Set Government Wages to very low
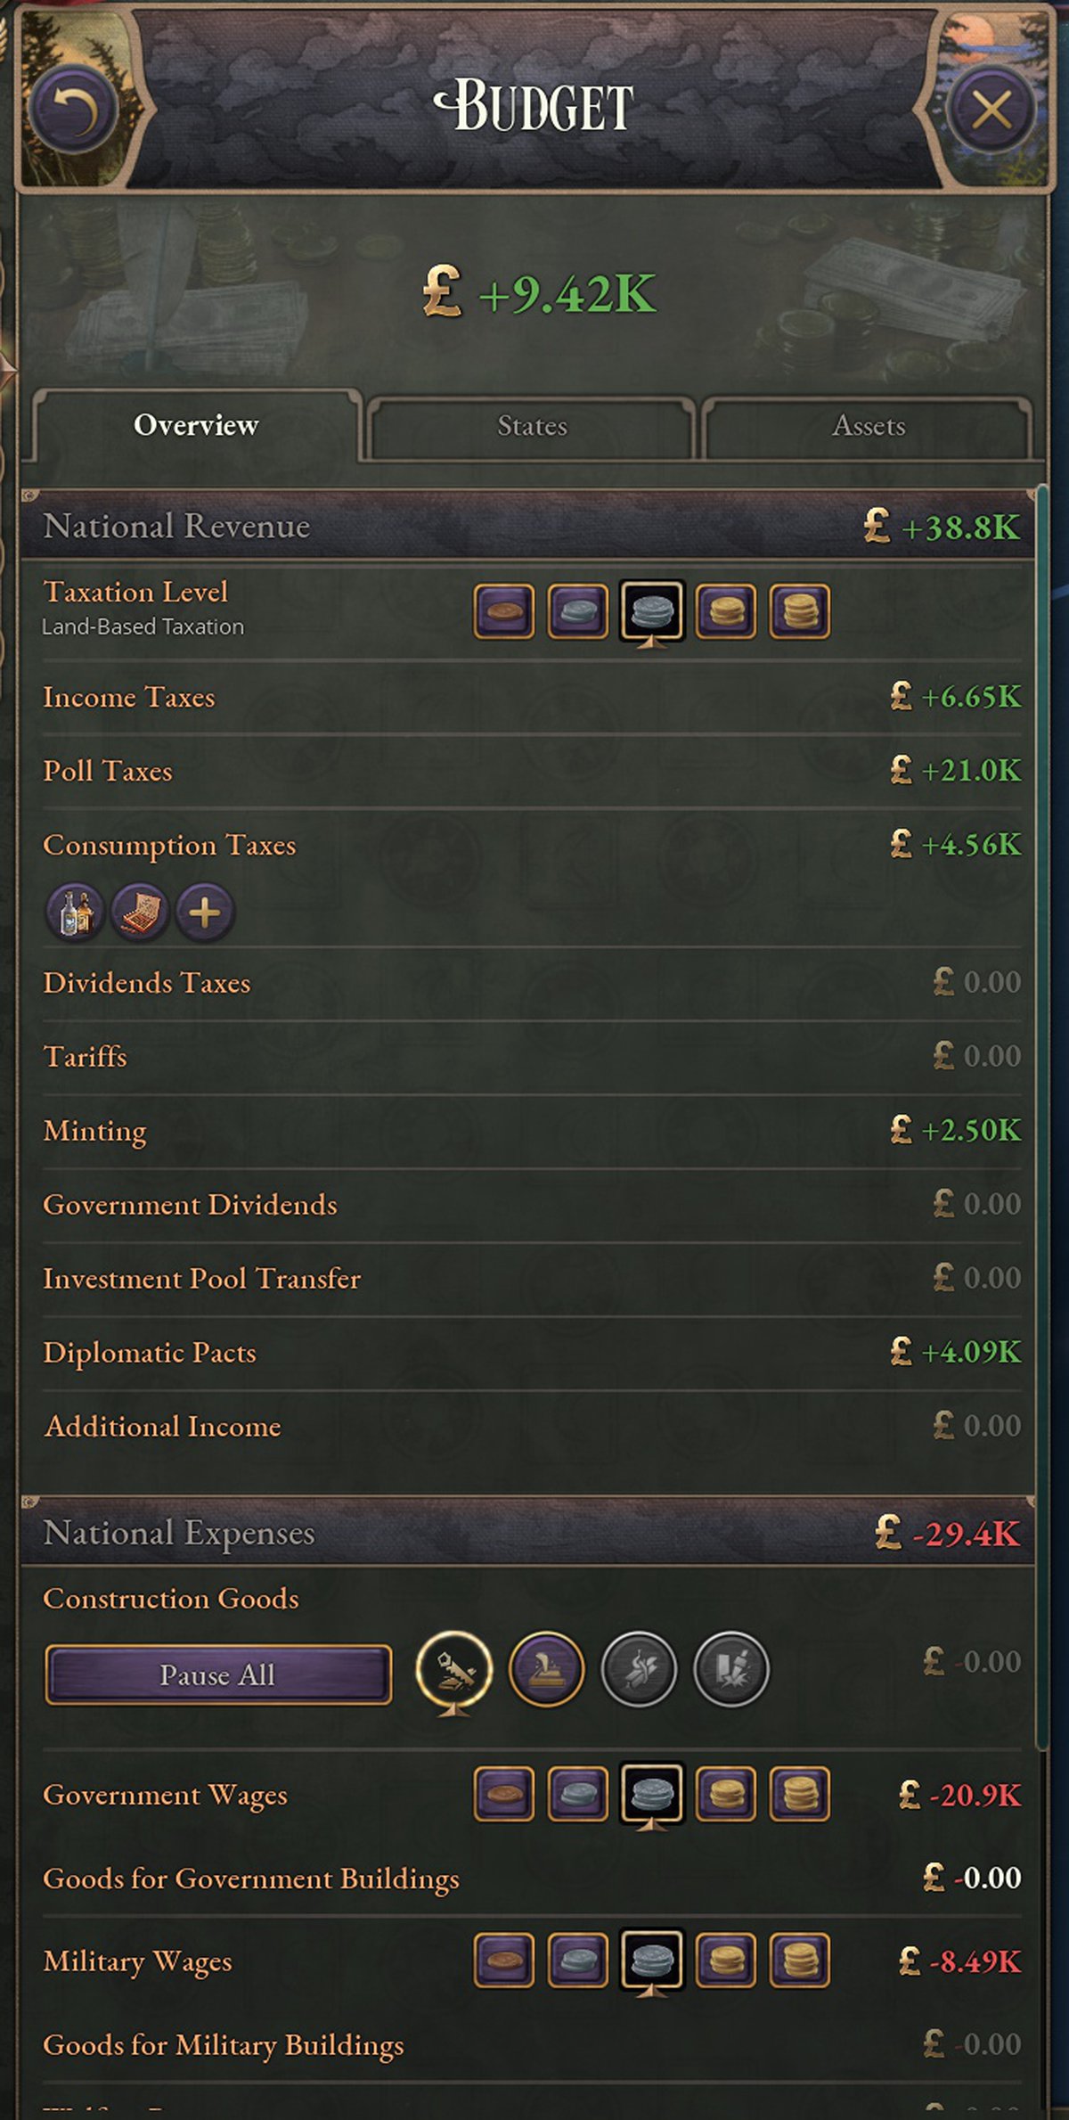This screenshot has width=1069, height=2120. point(504,1794)
